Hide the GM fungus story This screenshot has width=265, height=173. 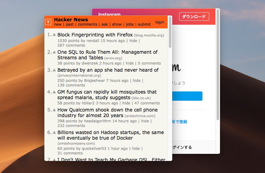point(126,103)
